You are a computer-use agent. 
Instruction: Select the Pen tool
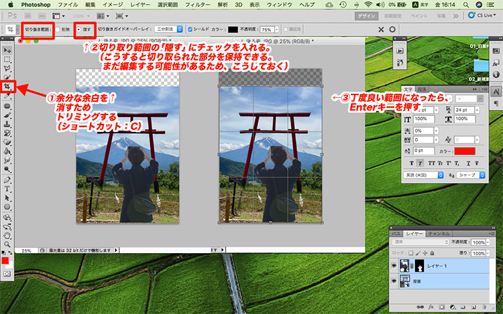pos(7,179)
